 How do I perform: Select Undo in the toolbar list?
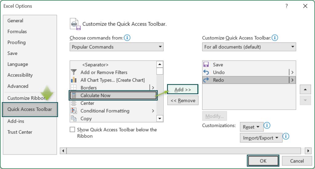coord(249,72)
